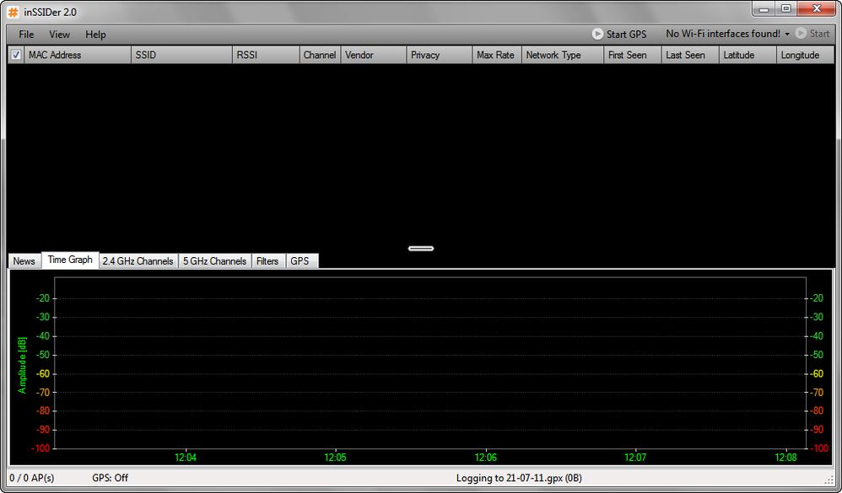The width and height of the screenshot is (842, 493).
Task: Click the Start GPS play icon
Action: coord(597,34)
